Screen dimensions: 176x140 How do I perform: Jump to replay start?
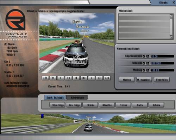pos(45,78)
